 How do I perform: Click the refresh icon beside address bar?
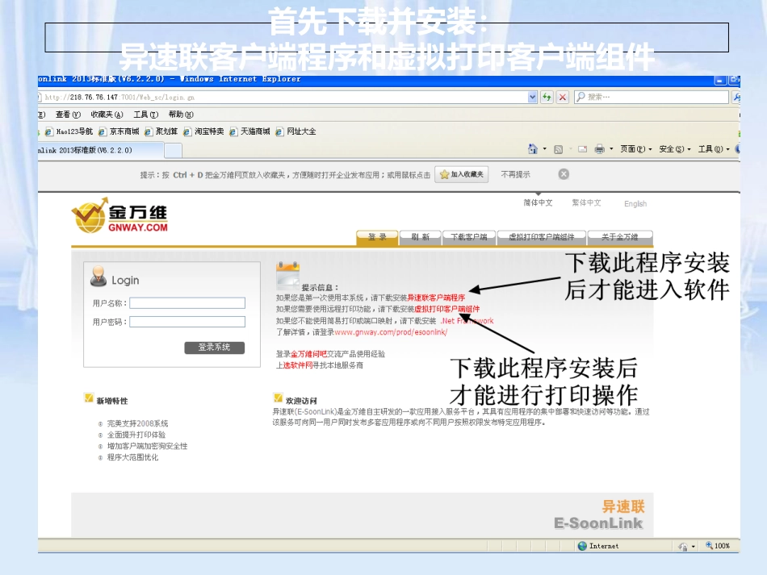547,98
